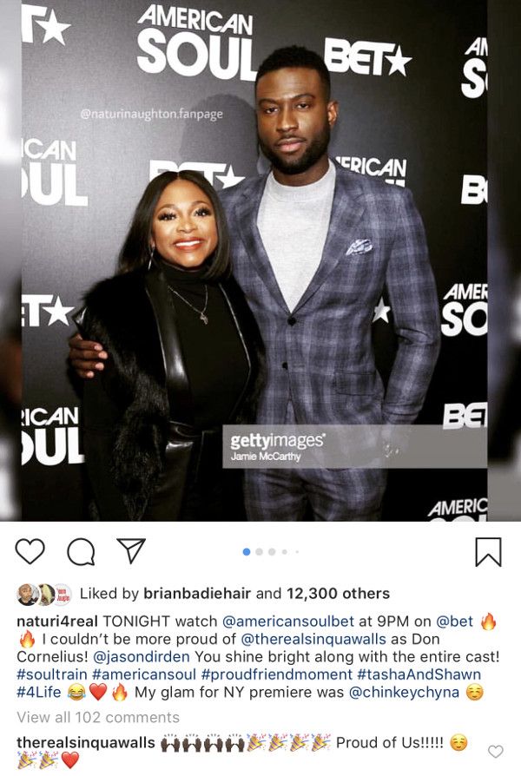The height and width of the screenshot is (776, 521).
Task: Open #soultrain hashtag
Action: point(52,674)
